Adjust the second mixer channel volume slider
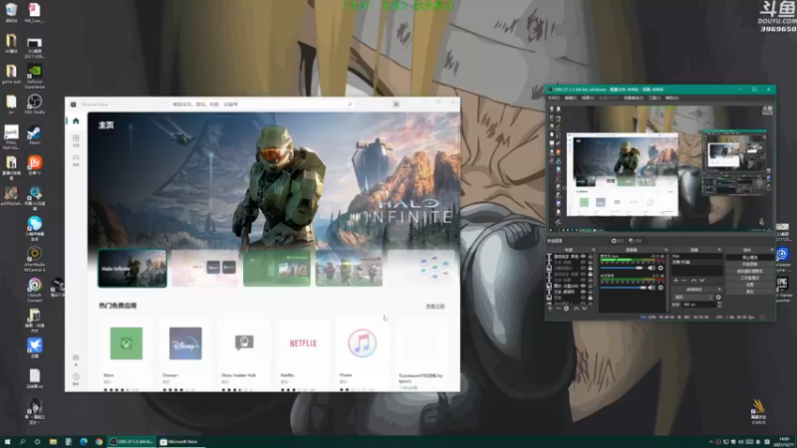Image resolution: width=797 pixels, height=448 pixels. click(x=624, y=288)
